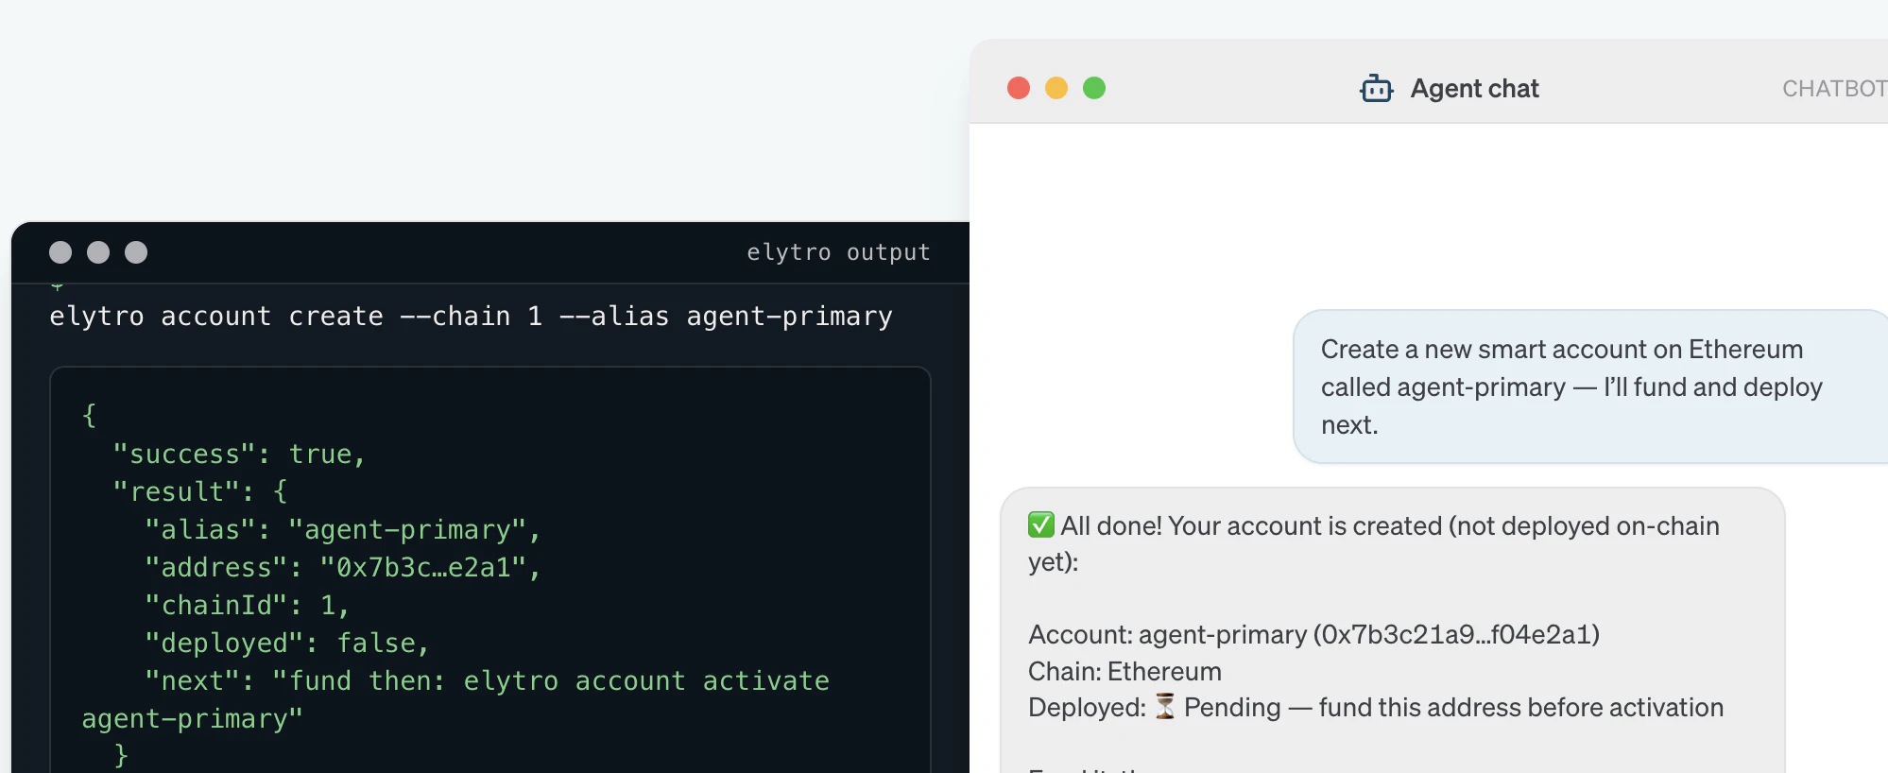
Task: Click the hourglass emoji next to Pending
Action: [x=1165, y=706]
